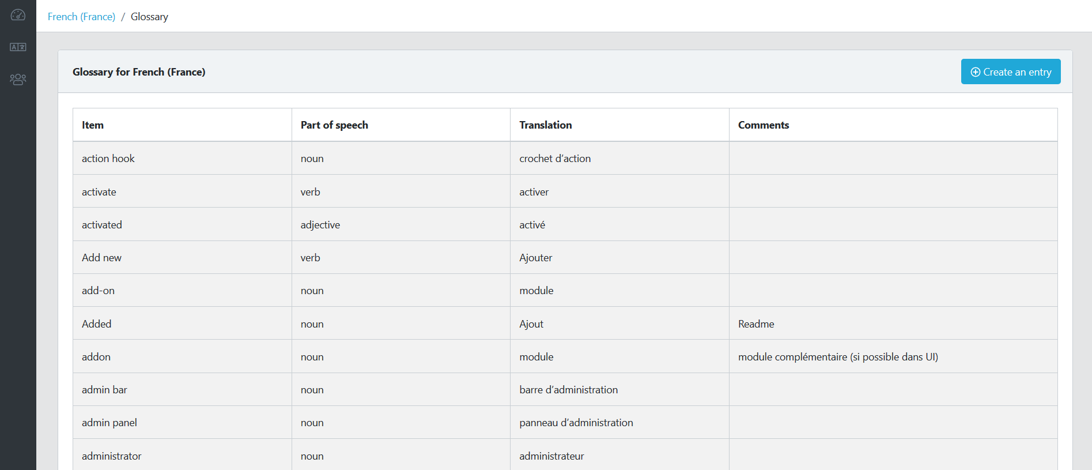Click the 'Glossary for French (France)' heading
The image size is (1092, 470).
tap(139, 72)
